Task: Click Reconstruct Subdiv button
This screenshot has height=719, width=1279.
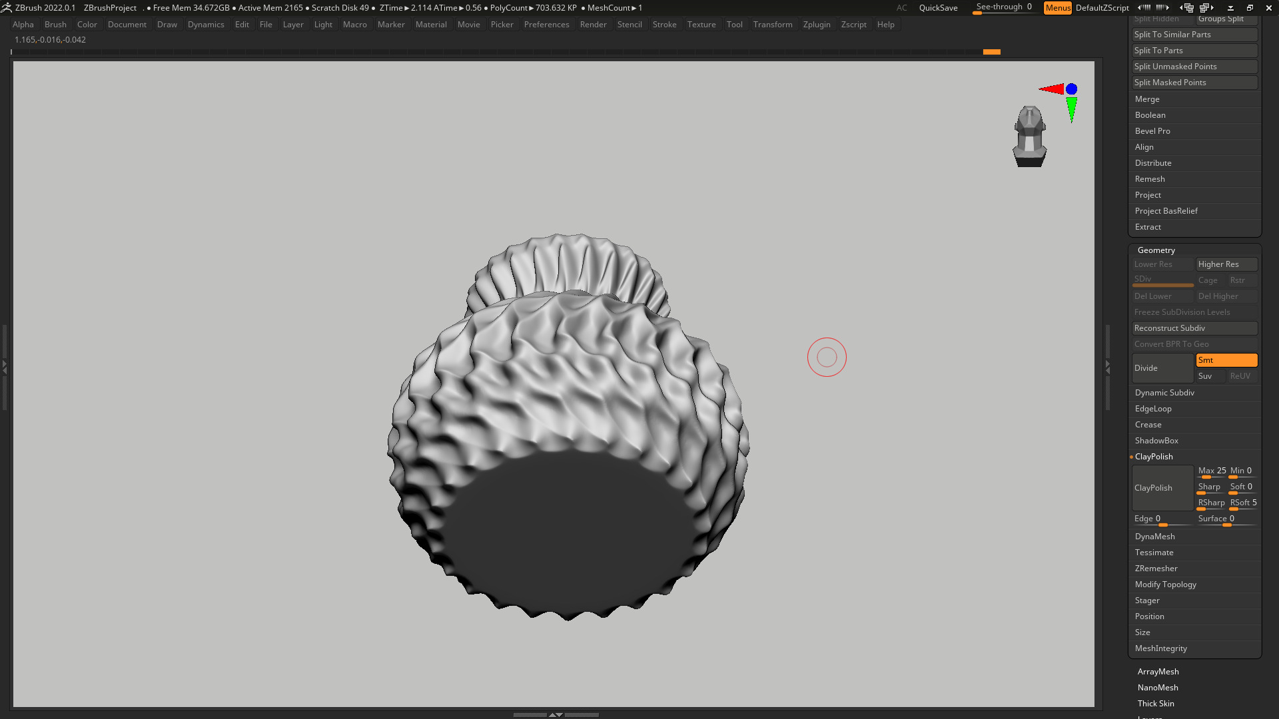Action: click(x=1194, y=328)
